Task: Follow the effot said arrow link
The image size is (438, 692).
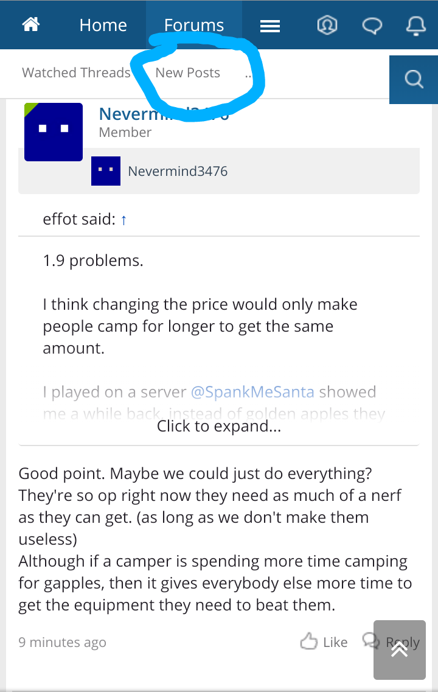Action: [124, 220]
